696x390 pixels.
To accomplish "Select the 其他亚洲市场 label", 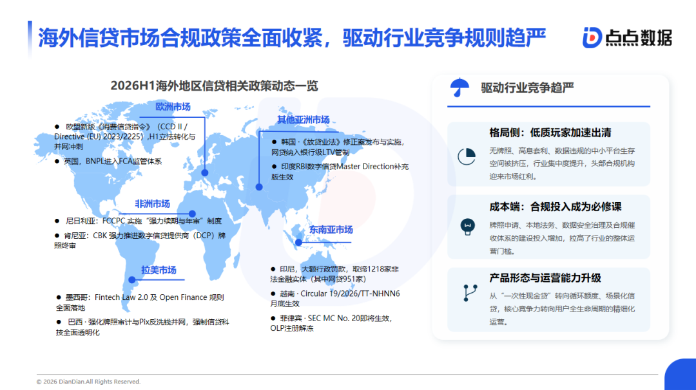I will click(x=303, y=120).
